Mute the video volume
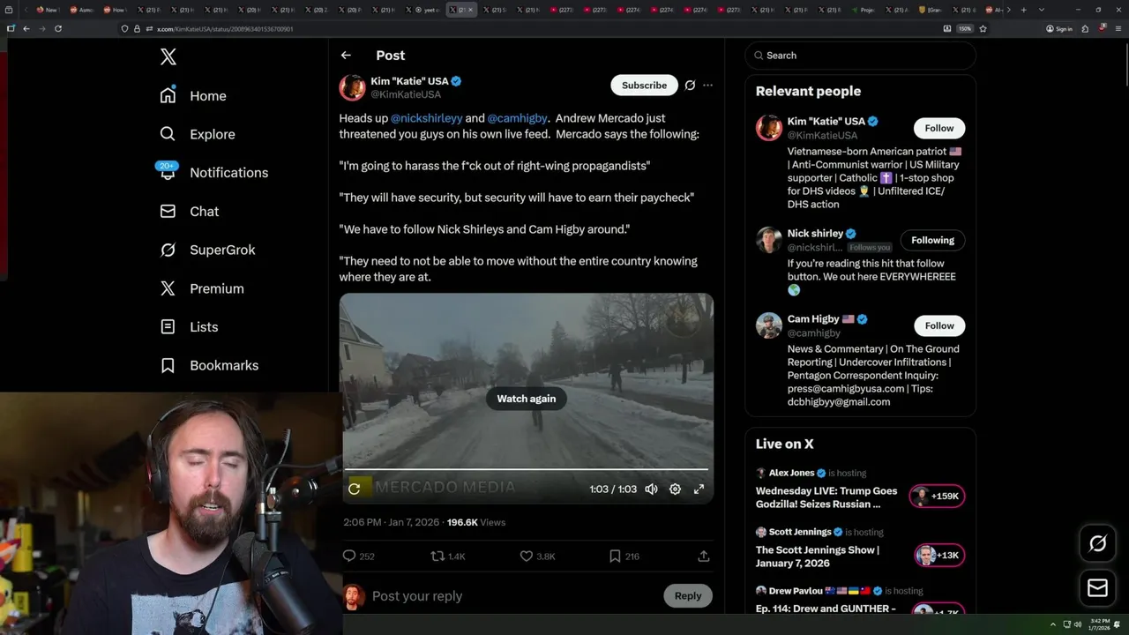 pos(651,489)
